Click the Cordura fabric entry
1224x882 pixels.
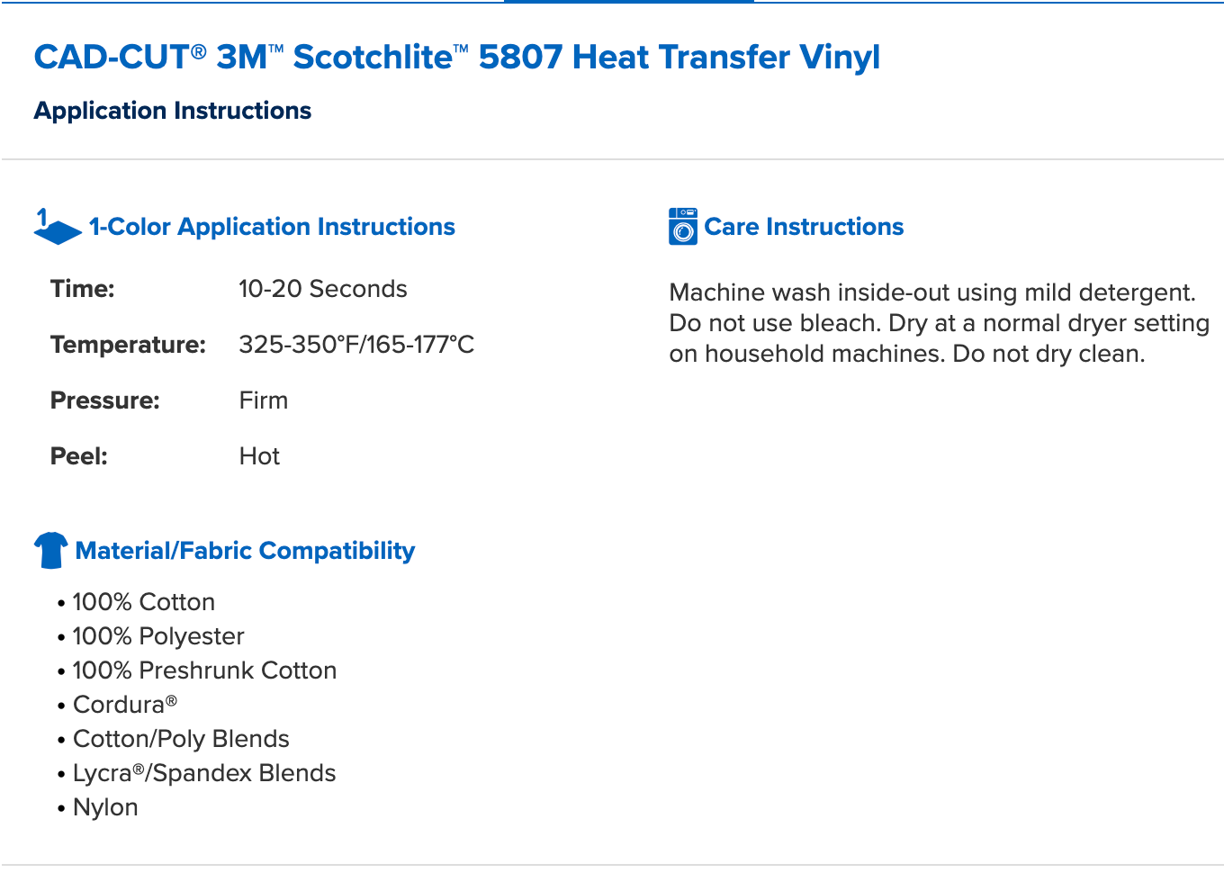pyautogui.click(x=124, y=705)
